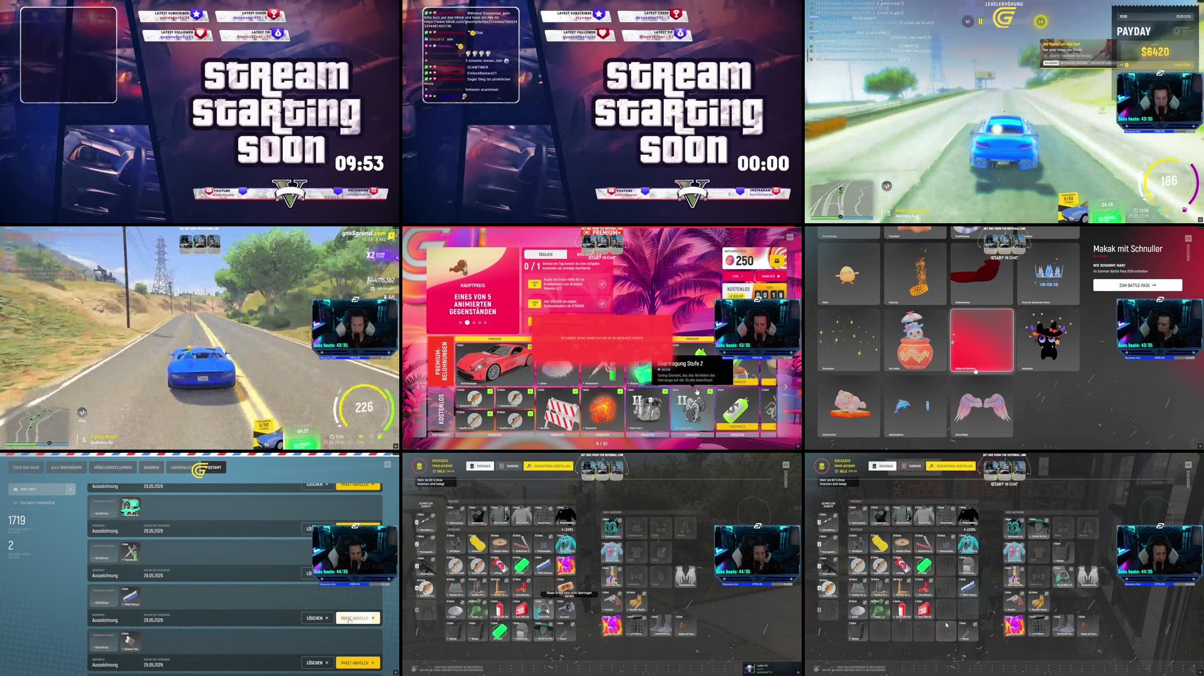Click Paket abholen in PRIME Platinum parcel row
This screenshot has height=676, width=1204.
[358, 618]
